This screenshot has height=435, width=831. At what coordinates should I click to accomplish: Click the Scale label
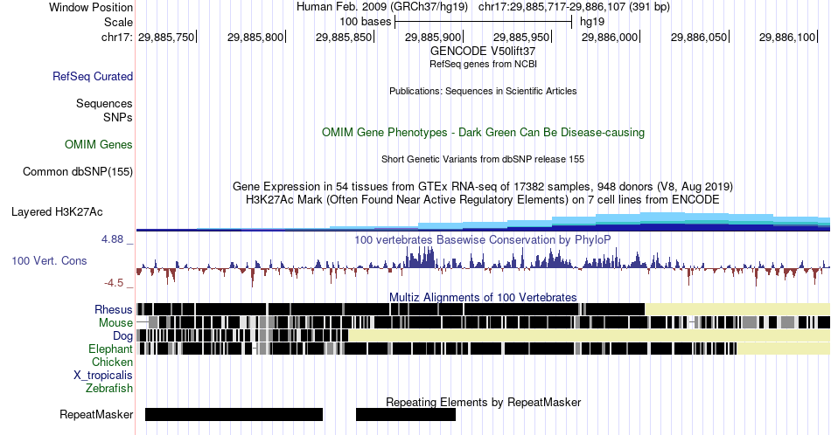point(118,22)
